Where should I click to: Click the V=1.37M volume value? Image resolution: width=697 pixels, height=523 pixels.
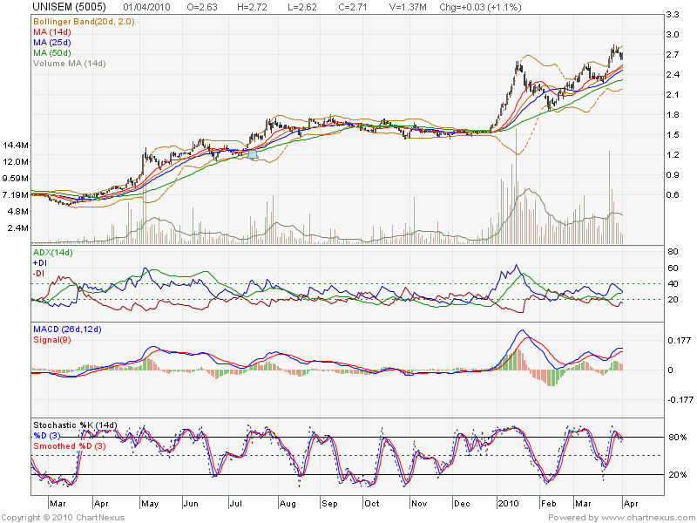(x=408, y=7)
